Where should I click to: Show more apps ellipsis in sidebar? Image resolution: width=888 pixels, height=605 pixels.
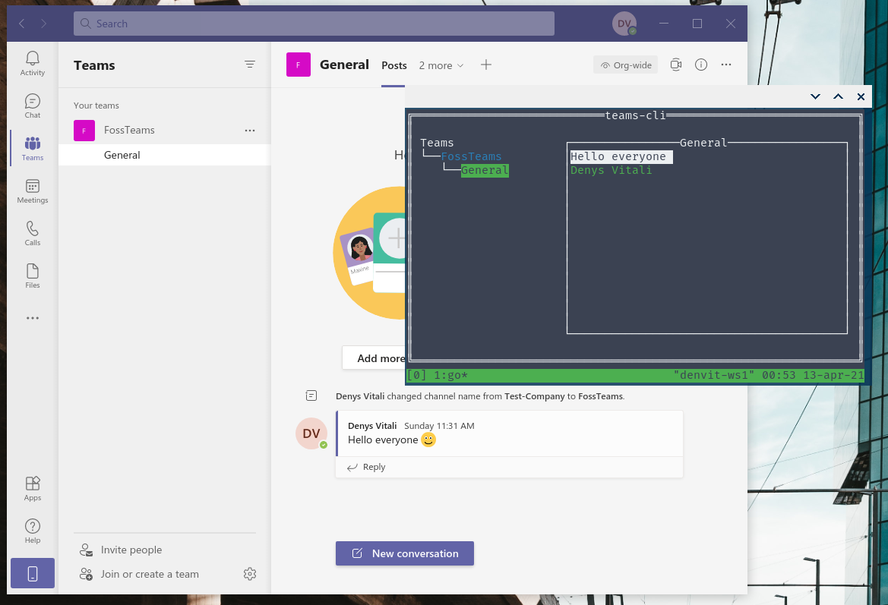click(32, 318)
